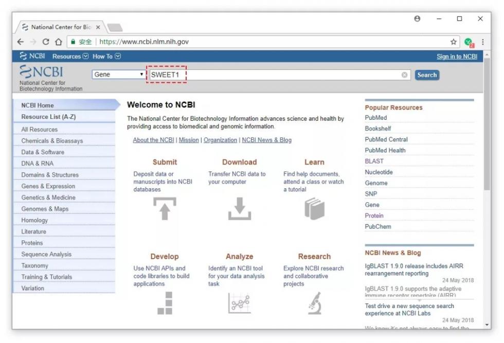Click the NCBI logo in the blue bar
The width and height of the screenshot is (504, 343).
point(32,56)
